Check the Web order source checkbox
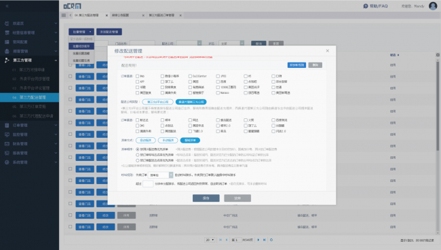The image size is (441, 250). (x=138, y=76)
